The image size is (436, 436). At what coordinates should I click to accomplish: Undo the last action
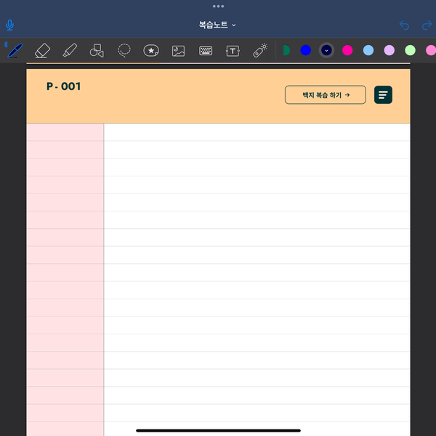point(404,25)
